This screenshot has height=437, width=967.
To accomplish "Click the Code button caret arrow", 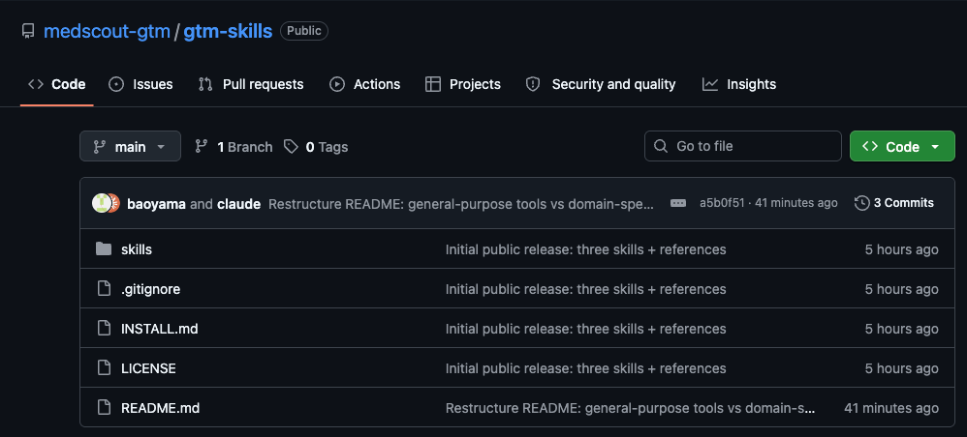I will 935,147.
